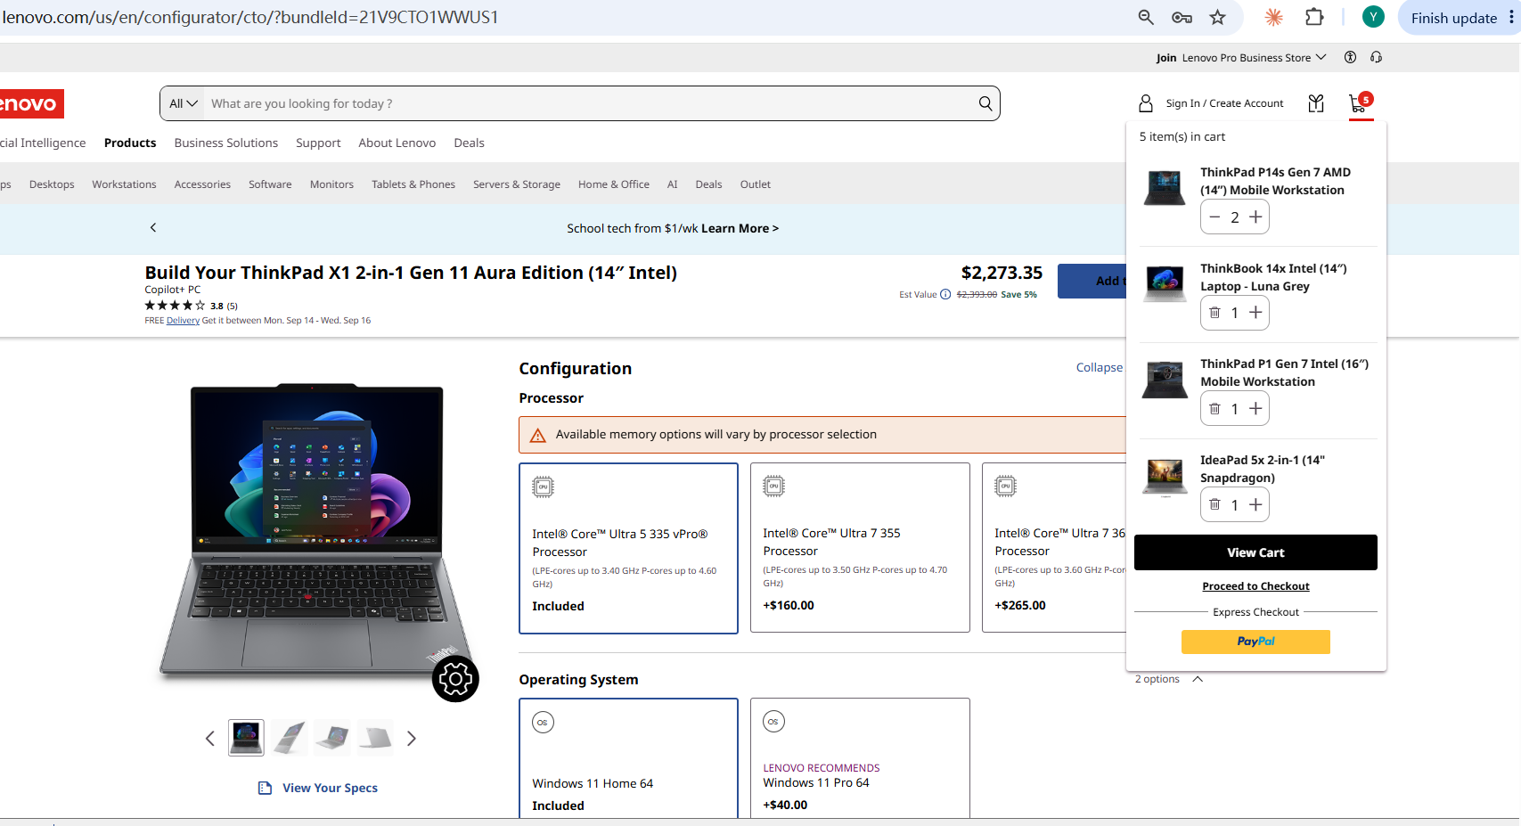Click View Your Specs link

[330, 788]
